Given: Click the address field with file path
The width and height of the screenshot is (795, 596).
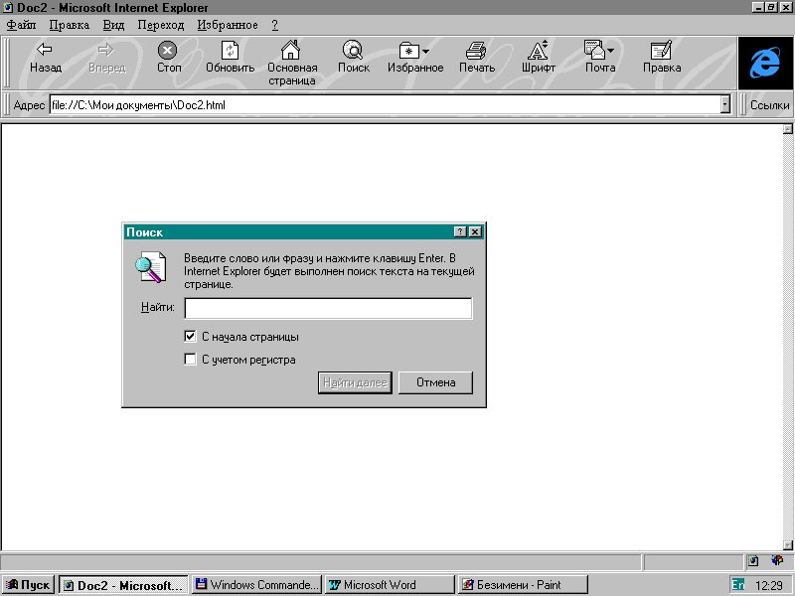Looking at the screenshot, I should (x=386, y=105).
